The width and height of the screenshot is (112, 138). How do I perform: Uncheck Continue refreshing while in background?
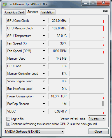pos(8,124)
